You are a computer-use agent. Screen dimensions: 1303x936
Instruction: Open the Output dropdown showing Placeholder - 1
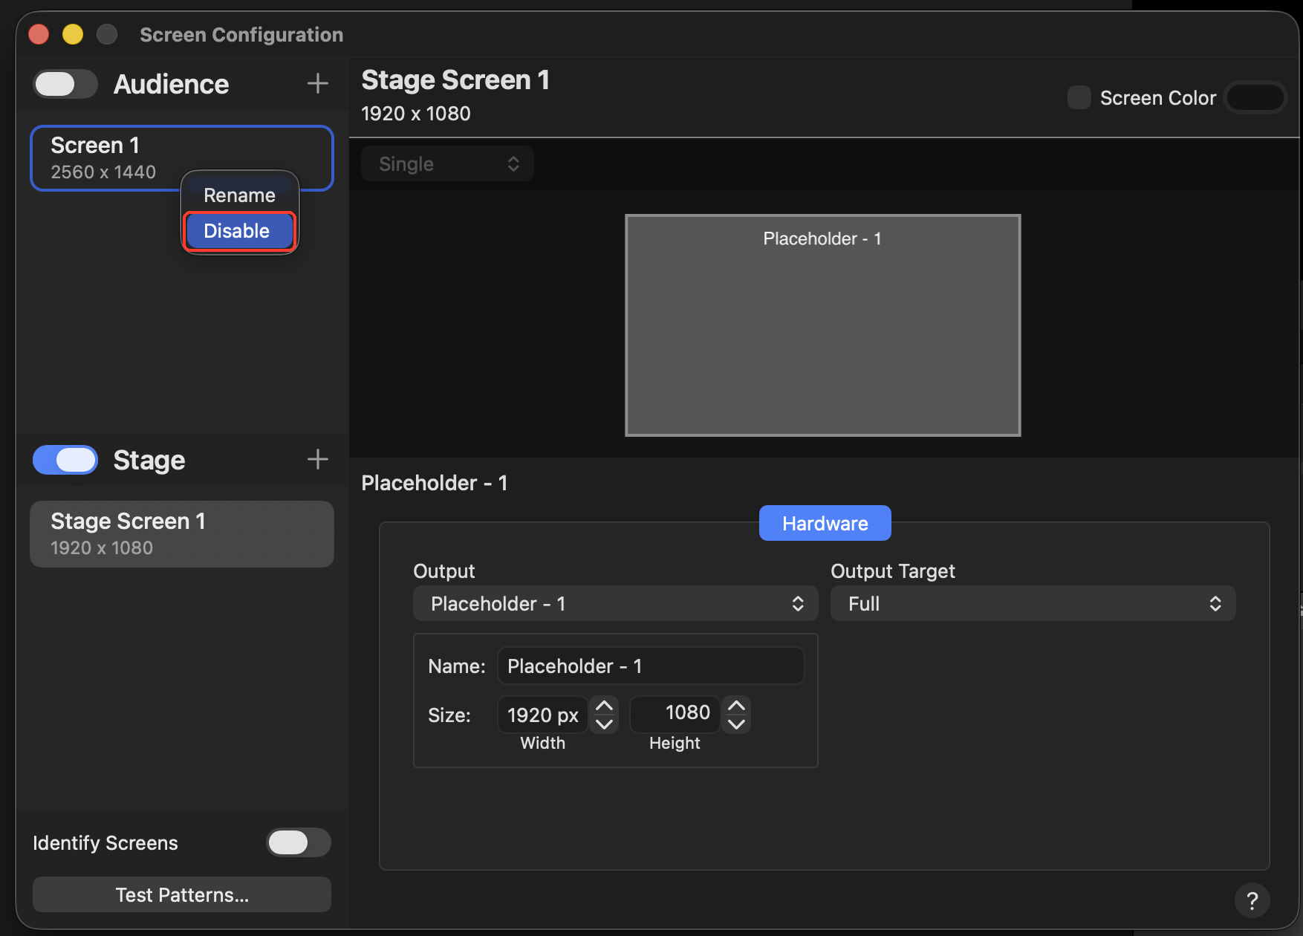(615, 603)
